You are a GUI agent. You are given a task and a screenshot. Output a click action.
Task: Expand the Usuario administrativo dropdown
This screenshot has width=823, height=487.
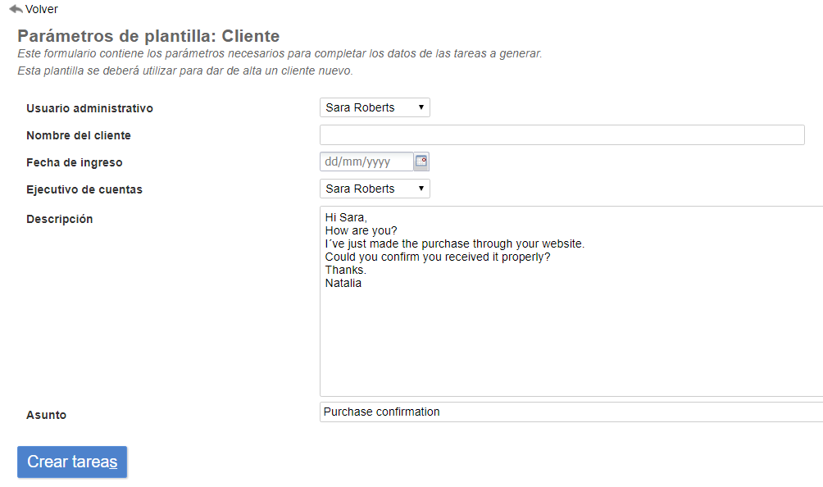point(375,107)
